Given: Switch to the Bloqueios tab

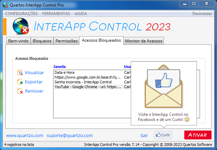Looking at the screenshot, I should (42, 41).
